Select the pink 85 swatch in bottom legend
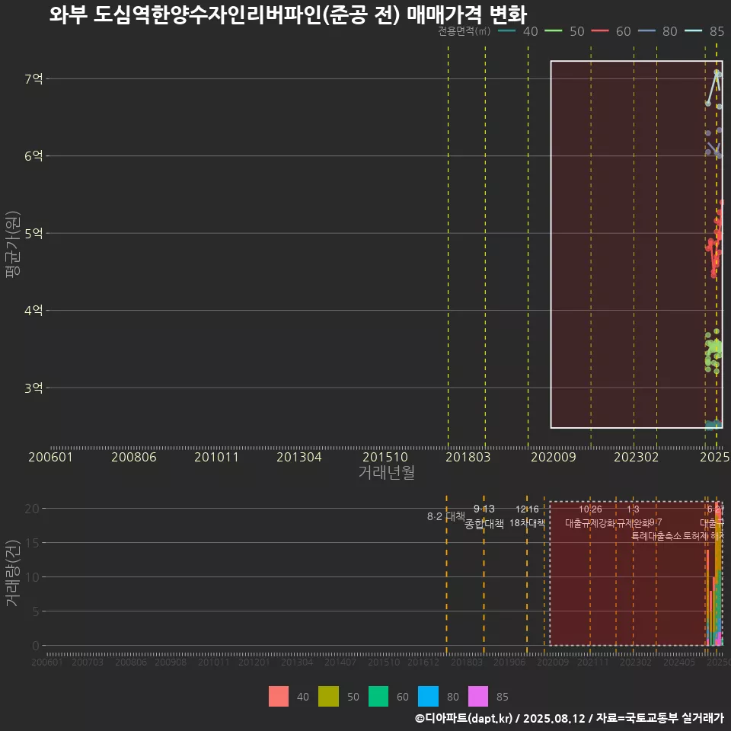Viewport: 731px width, 731px height. pos(478,696)
